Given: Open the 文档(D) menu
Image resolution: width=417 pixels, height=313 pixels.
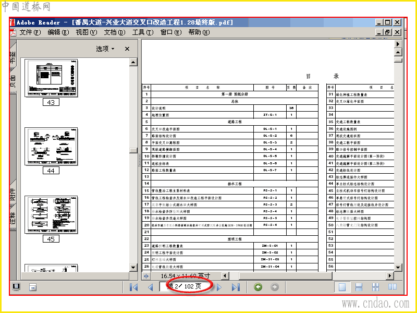Looking at the screenshot, I should pos(115,32).
